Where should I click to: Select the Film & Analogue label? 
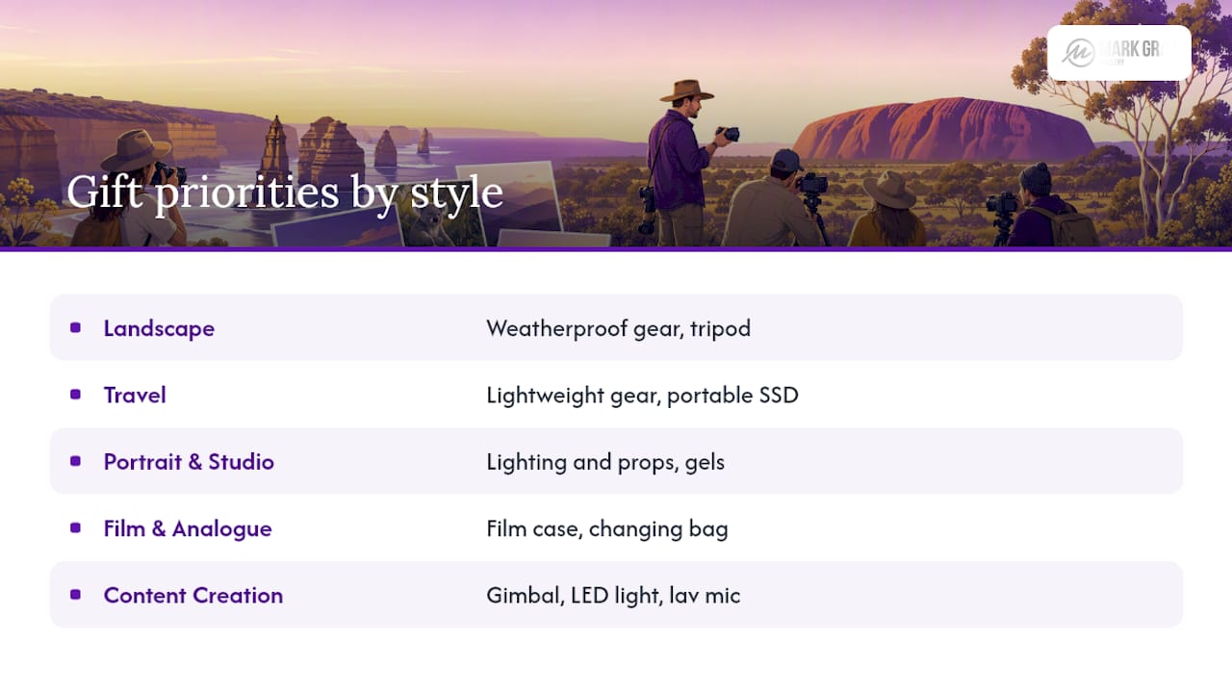pyautogui.click(x=188, y=528)
